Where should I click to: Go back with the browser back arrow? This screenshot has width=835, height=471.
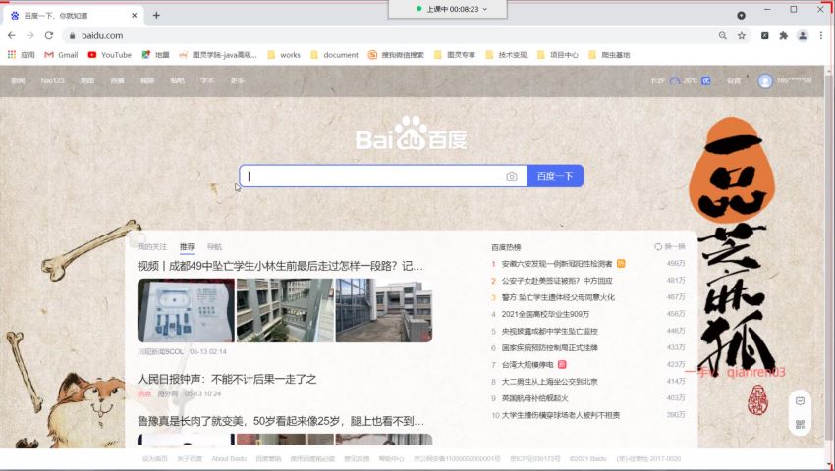[12, 35]
